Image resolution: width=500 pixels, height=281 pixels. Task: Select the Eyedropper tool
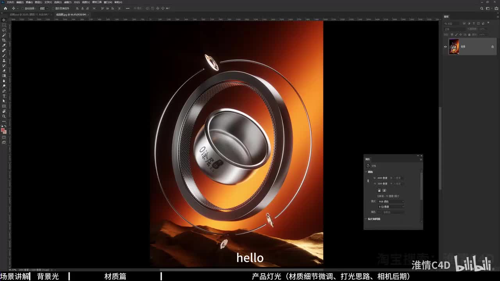point(4,45)
